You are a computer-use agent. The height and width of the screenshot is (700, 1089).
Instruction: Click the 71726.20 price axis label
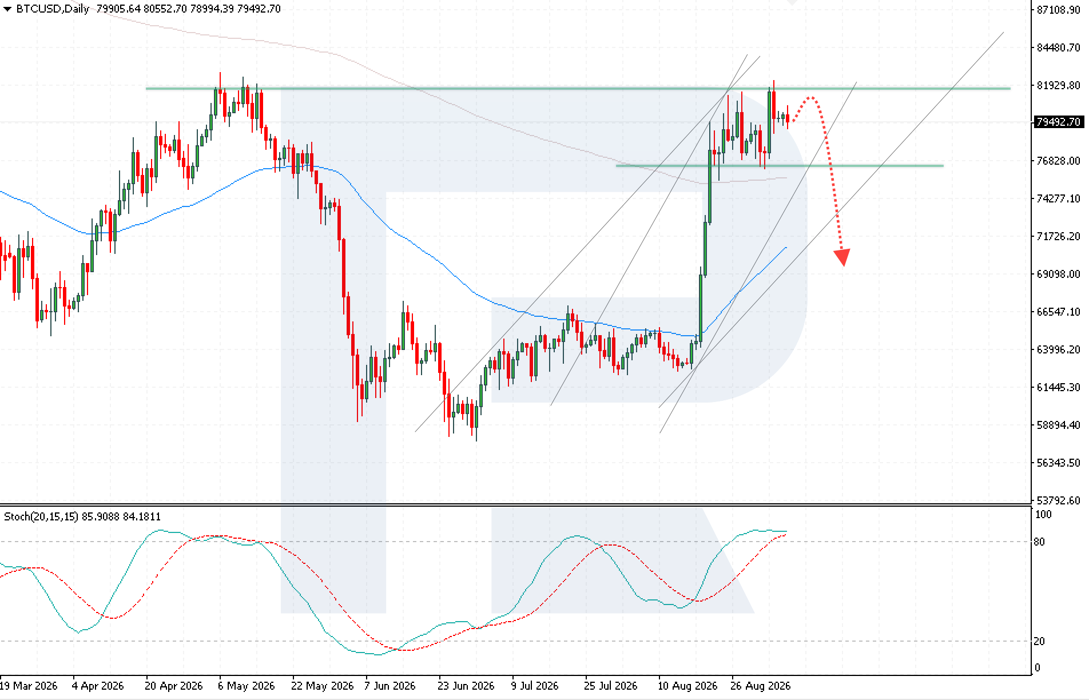pos(1059,236)
